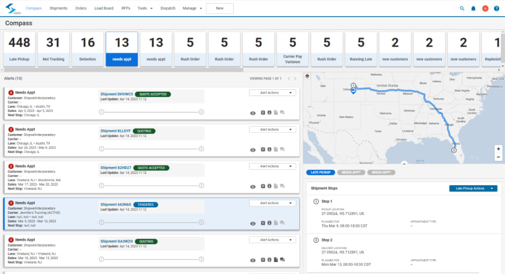Viewport: 505px width, 274px height.
Task: Open the Dispatch menu item
Action: 168,8
